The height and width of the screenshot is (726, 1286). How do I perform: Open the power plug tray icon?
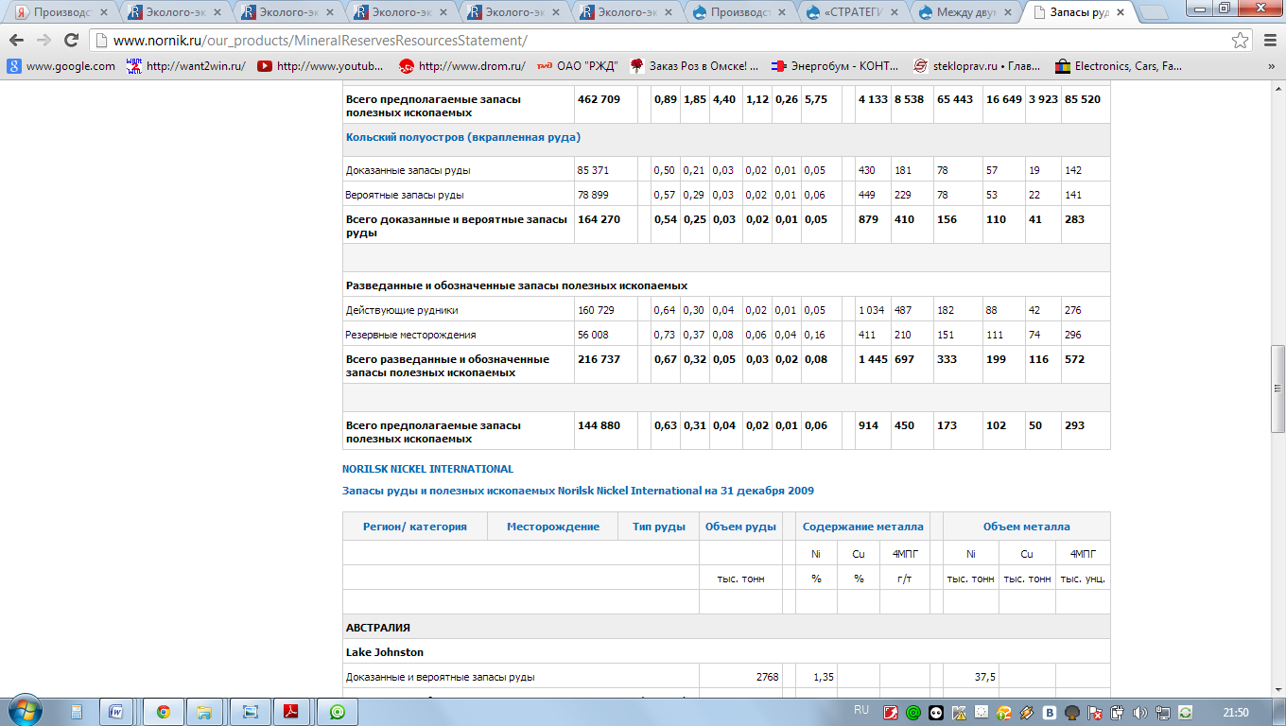tap(1118, 712)
